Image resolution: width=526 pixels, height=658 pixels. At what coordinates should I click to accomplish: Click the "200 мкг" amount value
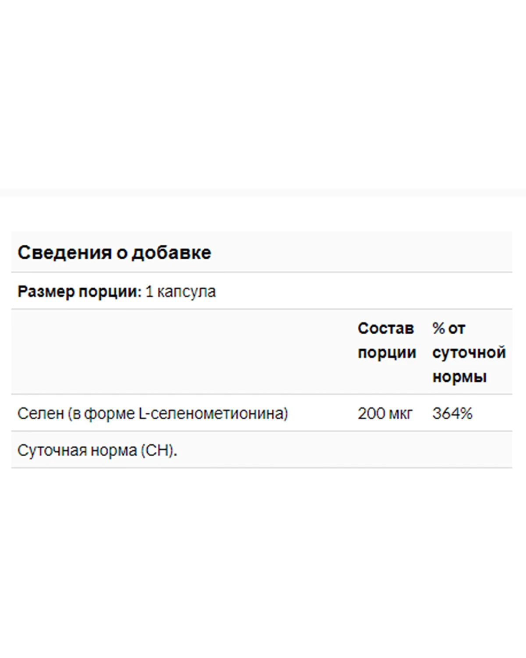pyautogui.click(x=385, y=414)
